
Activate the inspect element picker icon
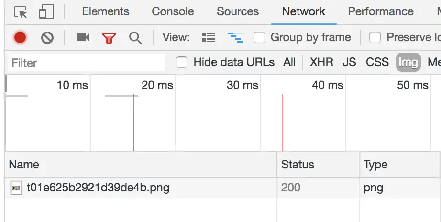[x=21, y=12]
